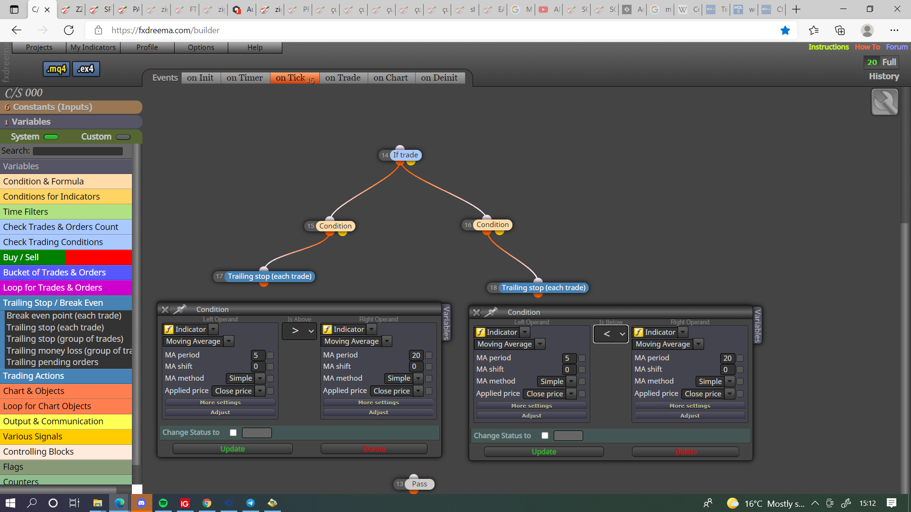911x512 pixels.
Task: Pin the Is Below condition panel
Action: [x=491, y=312]
